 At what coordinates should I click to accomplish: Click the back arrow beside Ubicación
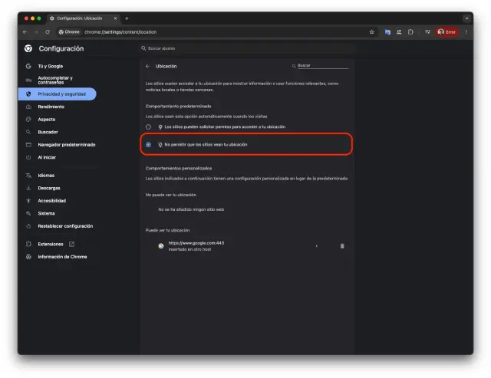pos(147,66)
